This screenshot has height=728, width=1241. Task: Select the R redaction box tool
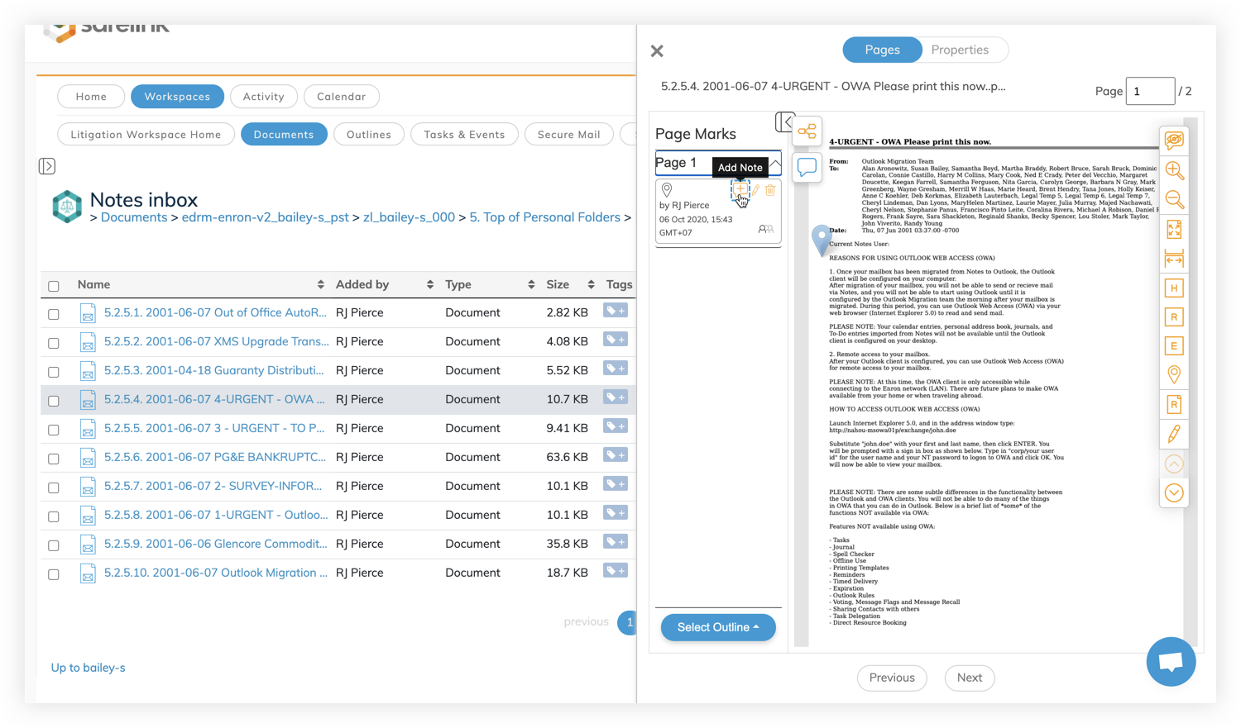point(1174,316)
